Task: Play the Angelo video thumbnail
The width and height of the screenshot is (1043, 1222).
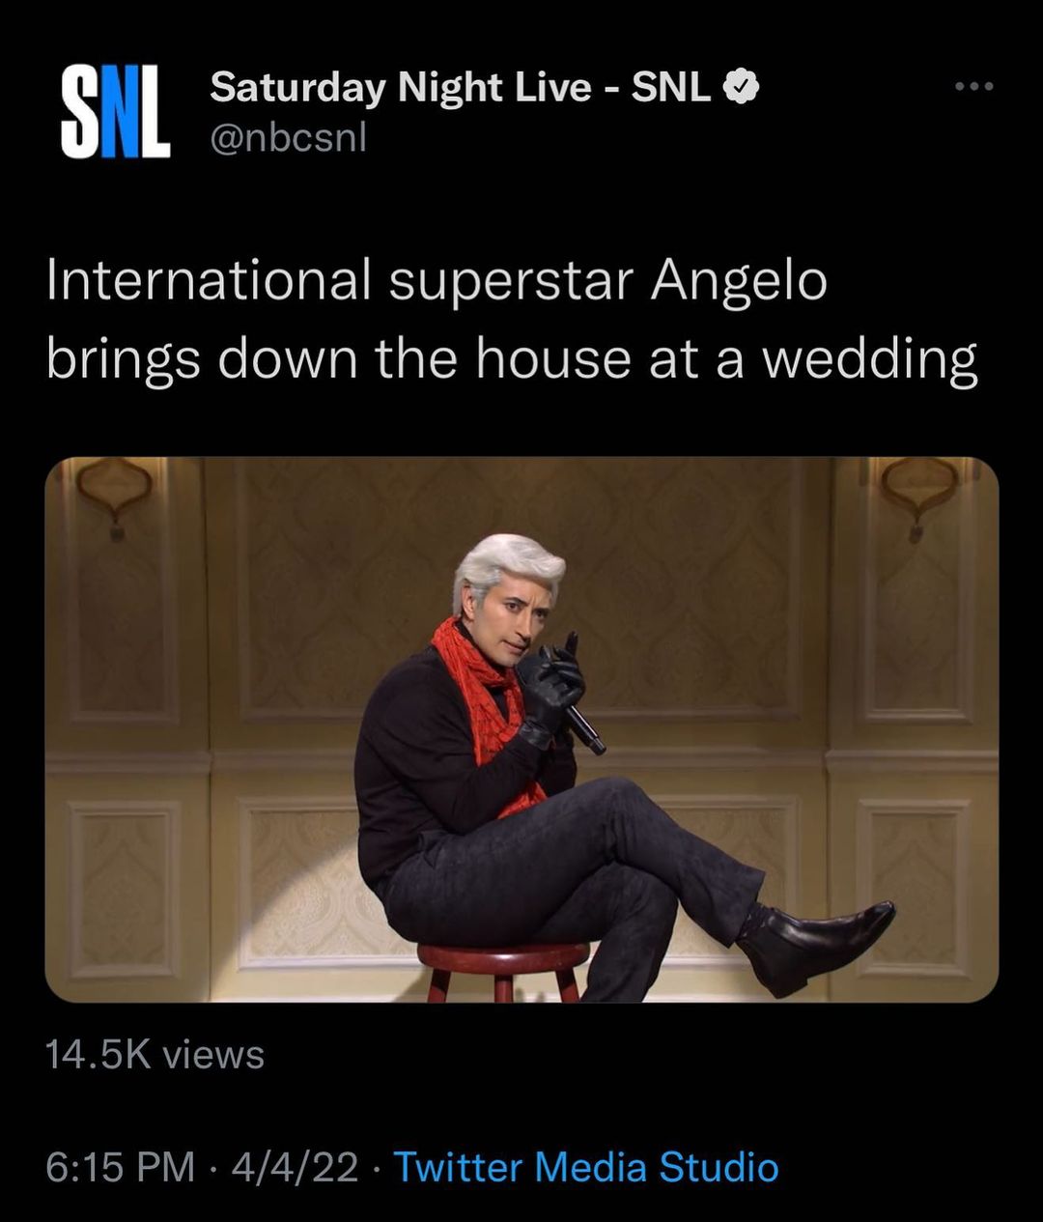Action: (x=521, y=729)
